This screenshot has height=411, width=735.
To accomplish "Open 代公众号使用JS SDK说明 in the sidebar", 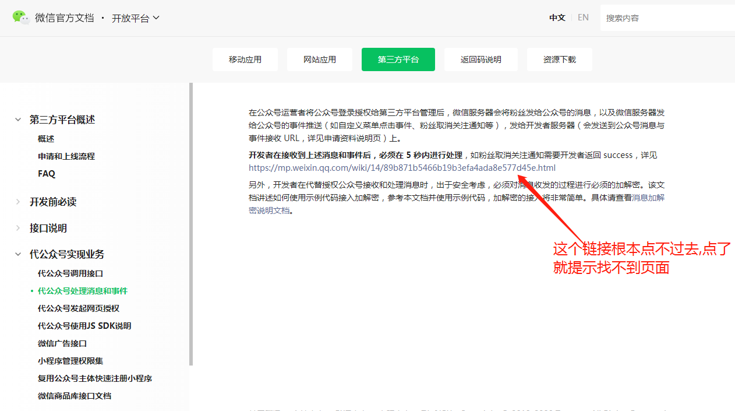I will 84,326.
